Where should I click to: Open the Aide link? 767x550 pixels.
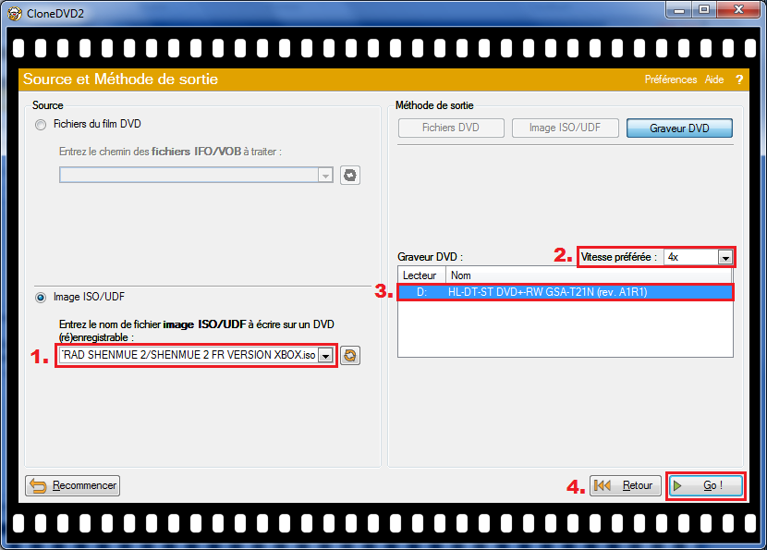click(x=714, y=79)
